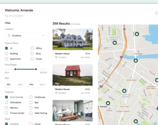Click the green price range track
The width and height of the screenshot is (158, 125).
pos(26,69)
